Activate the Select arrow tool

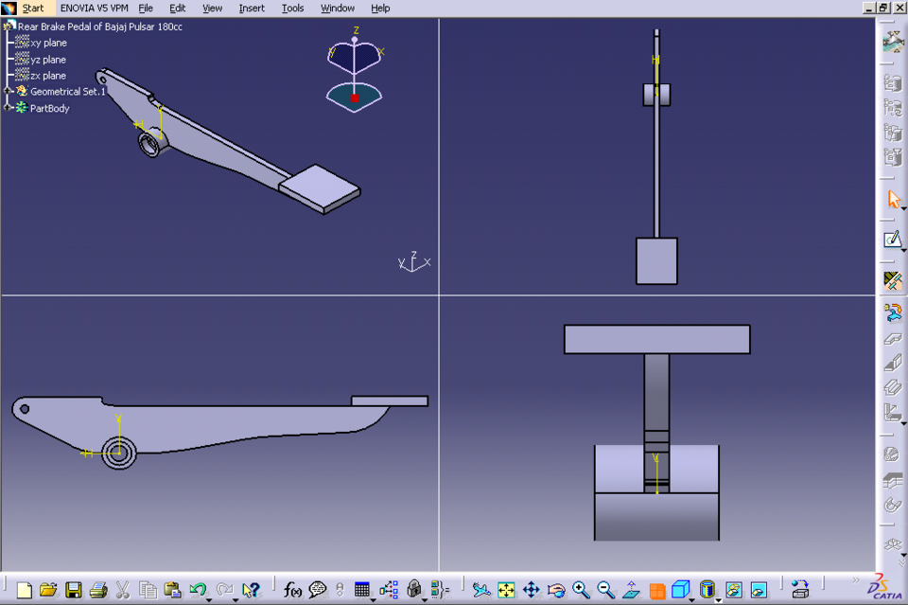tap(894, 198)
